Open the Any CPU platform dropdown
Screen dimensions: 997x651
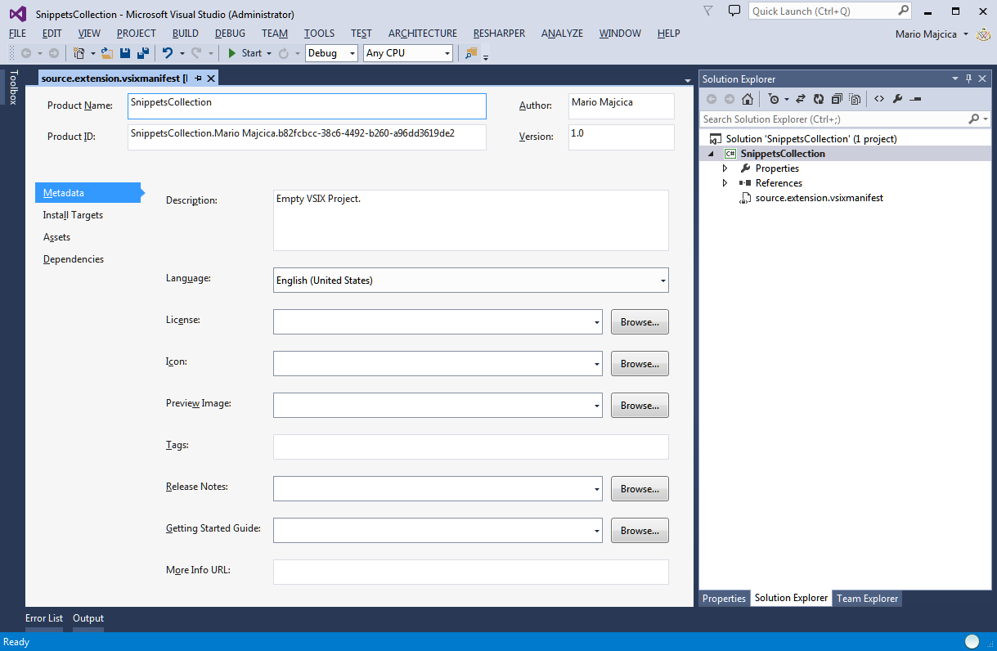[408, 53]
